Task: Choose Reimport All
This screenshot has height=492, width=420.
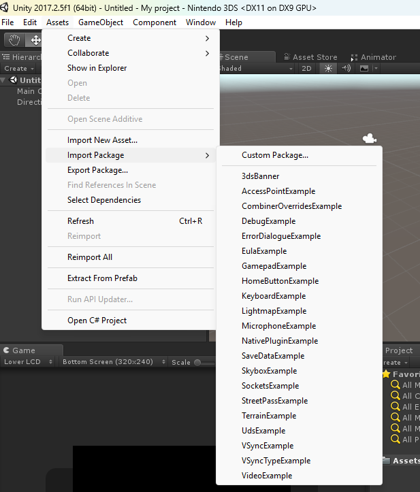Action: pos(131,257)
